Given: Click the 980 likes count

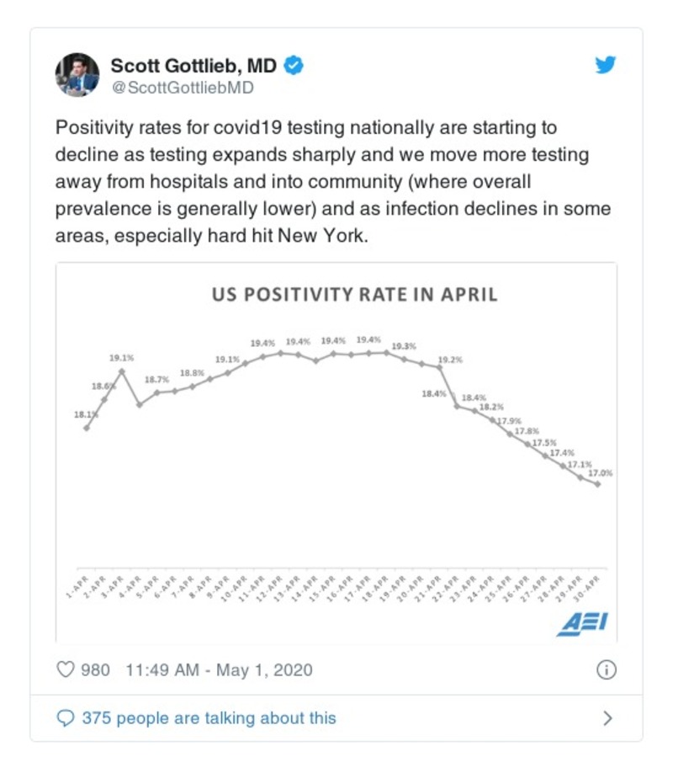Looking at the screenshot, I should pos(95,670).
